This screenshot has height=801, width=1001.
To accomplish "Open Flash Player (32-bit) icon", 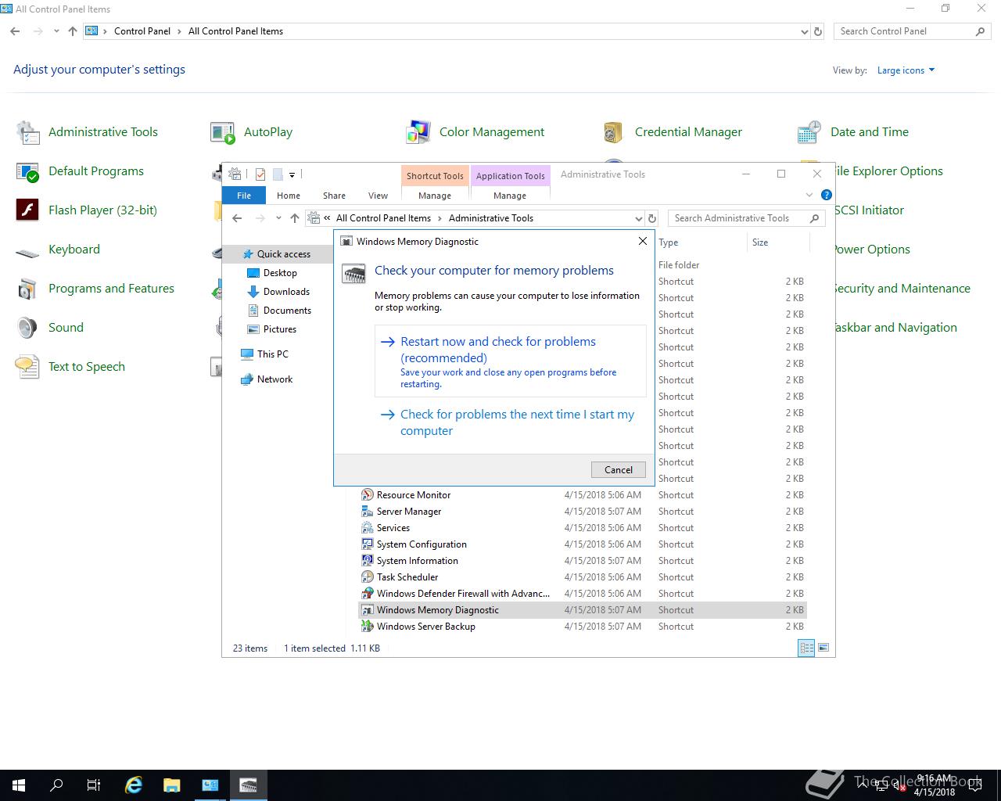I will click(x=28, y=210).
